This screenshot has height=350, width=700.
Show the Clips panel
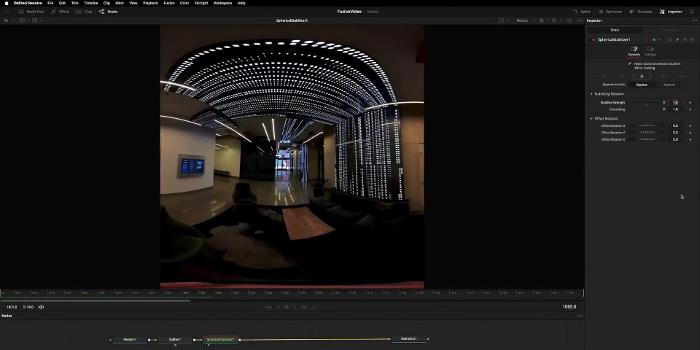pos(85,12)
